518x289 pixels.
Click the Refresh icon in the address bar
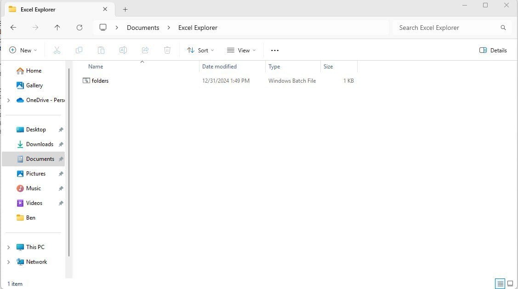click(x=79, y=28)
